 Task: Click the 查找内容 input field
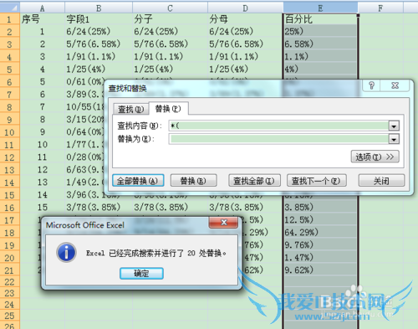[278, 126]
